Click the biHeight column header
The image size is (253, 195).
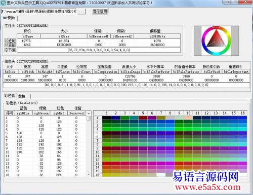(x=45, y=72)
